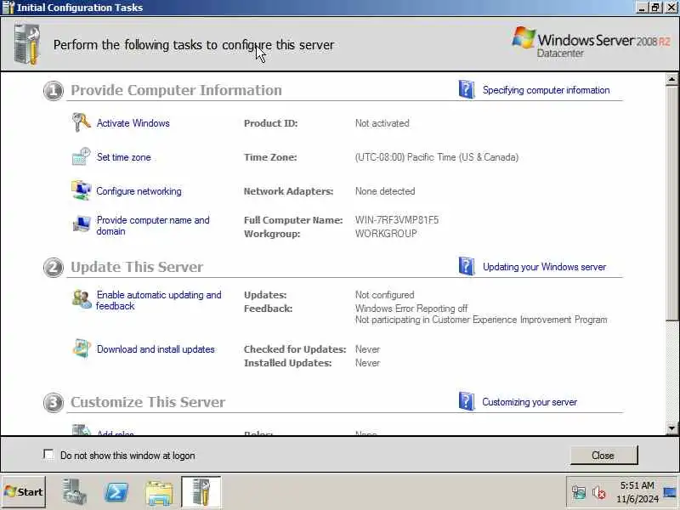Viewport: 680px width, 510px height.
Task: Click the computer name WIN-7RF3VMP81F5
Action: coord(397,220)
